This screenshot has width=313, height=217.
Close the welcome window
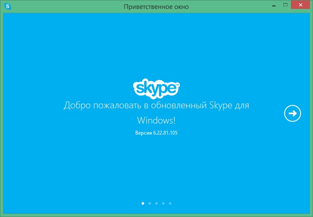pyautogui.click(x=300, y=5)
